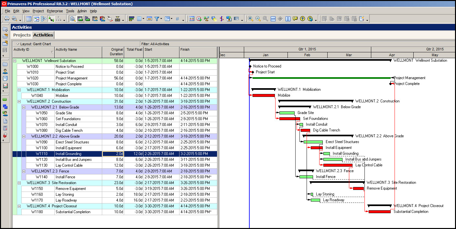Click the Help question mark icon
Screen dimensions: 456x229
(x=302, y=19)
